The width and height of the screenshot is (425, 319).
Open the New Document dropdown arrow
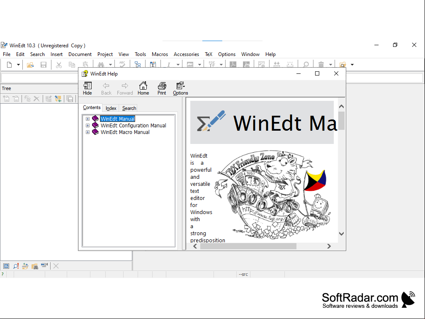(x=18, y=65)
